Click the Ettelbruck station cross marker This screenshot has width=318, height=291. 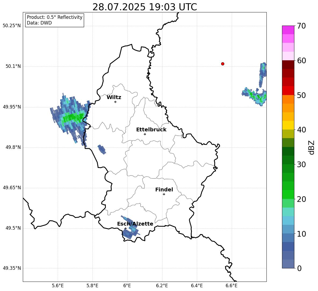coord(145,134)
